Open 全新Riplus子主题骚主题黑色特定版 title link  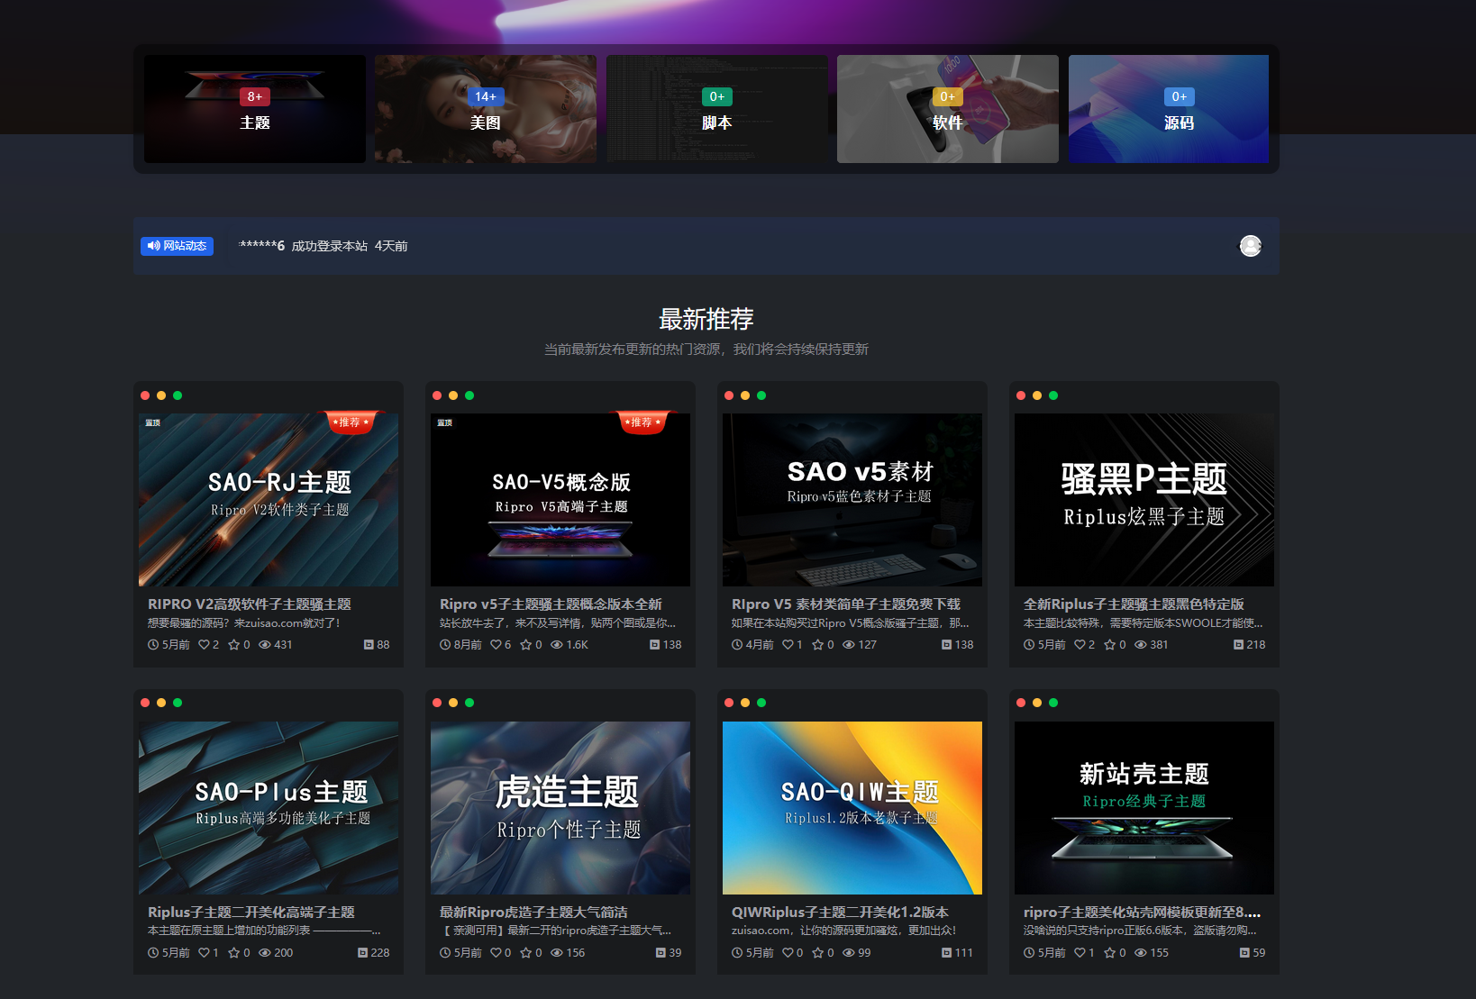tap(1134, 604)
